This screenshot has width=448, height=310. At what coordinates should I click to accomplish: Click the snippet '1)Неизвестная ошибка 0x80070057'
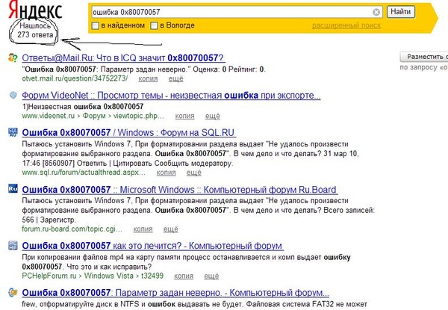[x=83, y=107]
